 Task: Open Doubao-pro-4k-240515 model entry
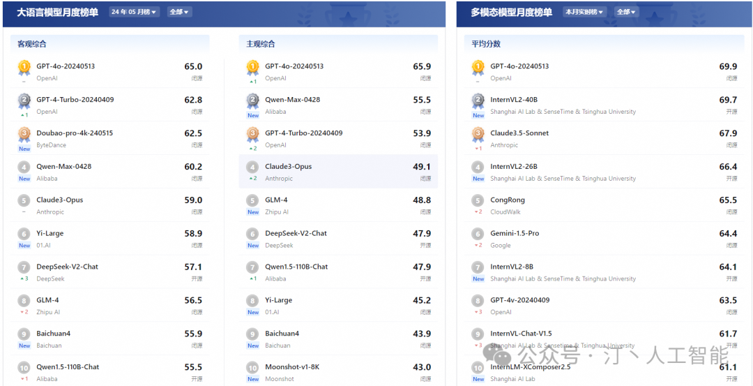[x=75, y=133]
